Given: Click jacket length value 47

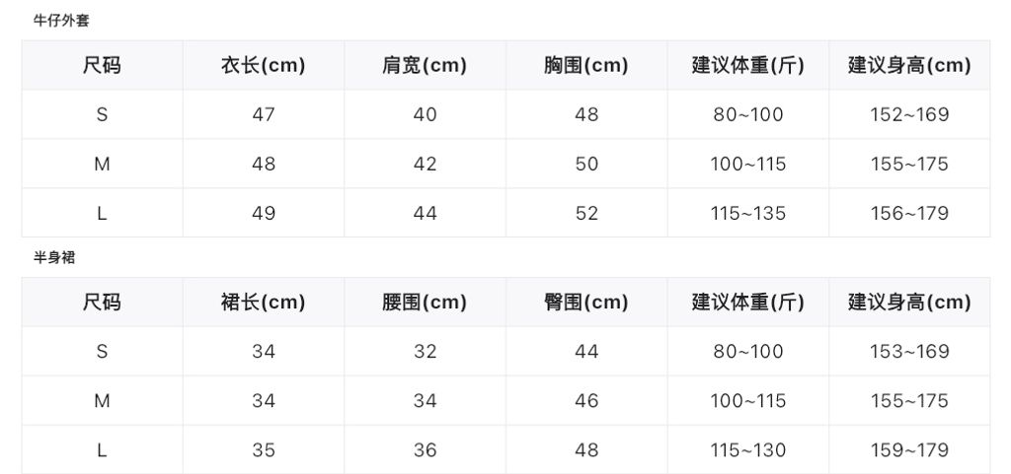Looking at the screenshot, I should 264,114.
